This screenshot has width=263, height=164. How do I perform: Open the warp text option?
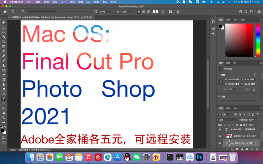point(163,12)
